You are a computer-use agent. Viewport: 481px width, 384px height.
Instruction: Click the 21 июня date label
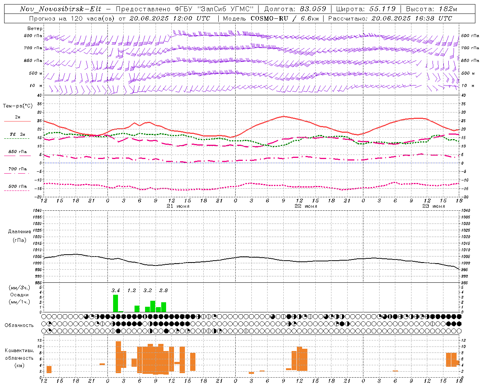tap(178, 206)
